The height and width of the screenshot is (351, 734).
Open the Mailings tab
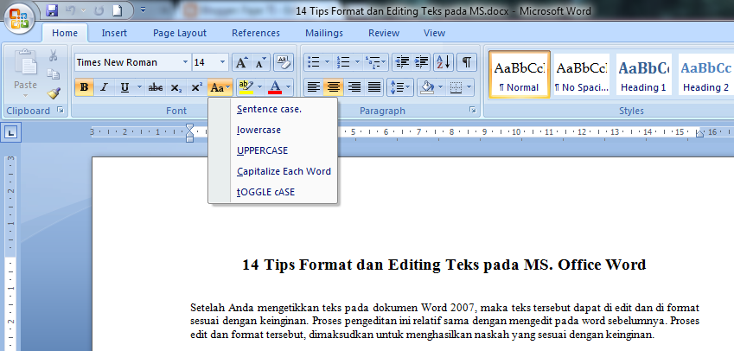pyautogui.click(x=324, y=33)
